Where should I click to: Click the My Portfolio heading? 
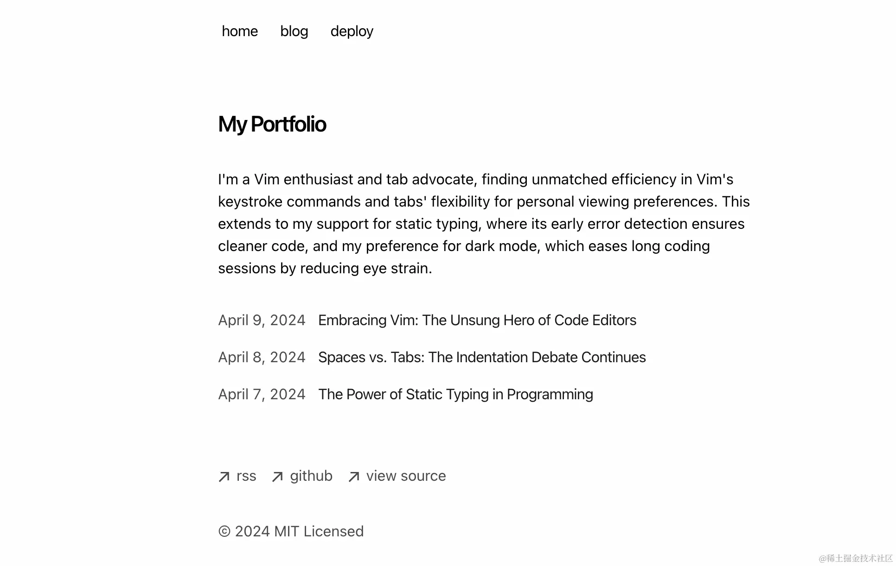click(272, 124)
